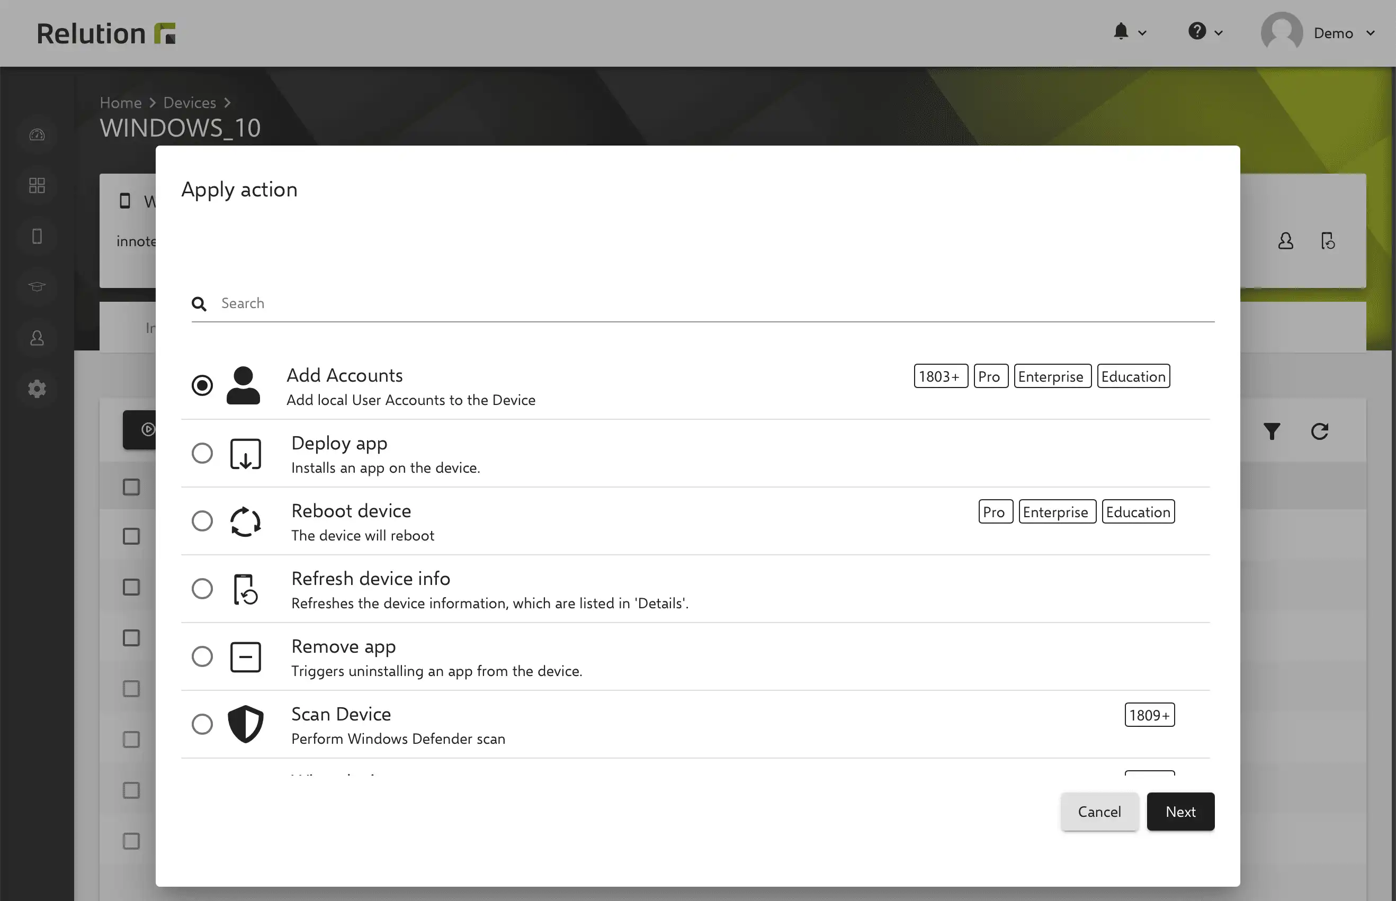Expand the notifications dropdown arrow

coord(1142,33)
